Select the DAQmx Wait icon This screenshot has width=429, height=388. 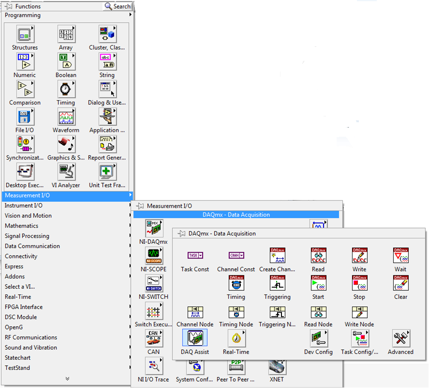(x=401, y=256)
